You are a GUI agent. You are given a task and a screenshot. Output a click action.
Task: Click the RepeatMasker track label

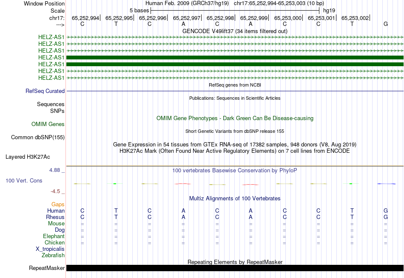[47, 268]
